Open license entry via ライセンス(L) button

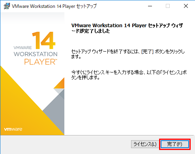click(x=145, y=144)
